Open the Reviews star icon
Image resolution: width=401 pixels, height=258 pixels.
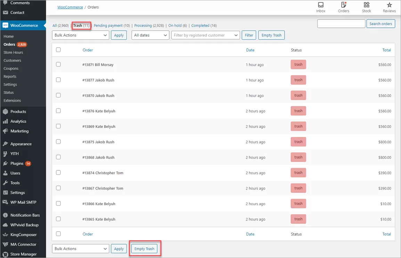(x=389, y=5)
